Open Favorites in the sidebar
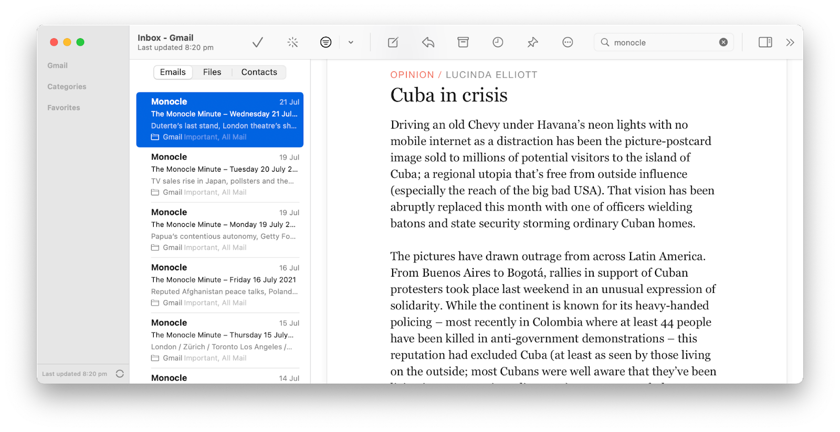This screenshot has width=840, height=432. tap(64, 108)
